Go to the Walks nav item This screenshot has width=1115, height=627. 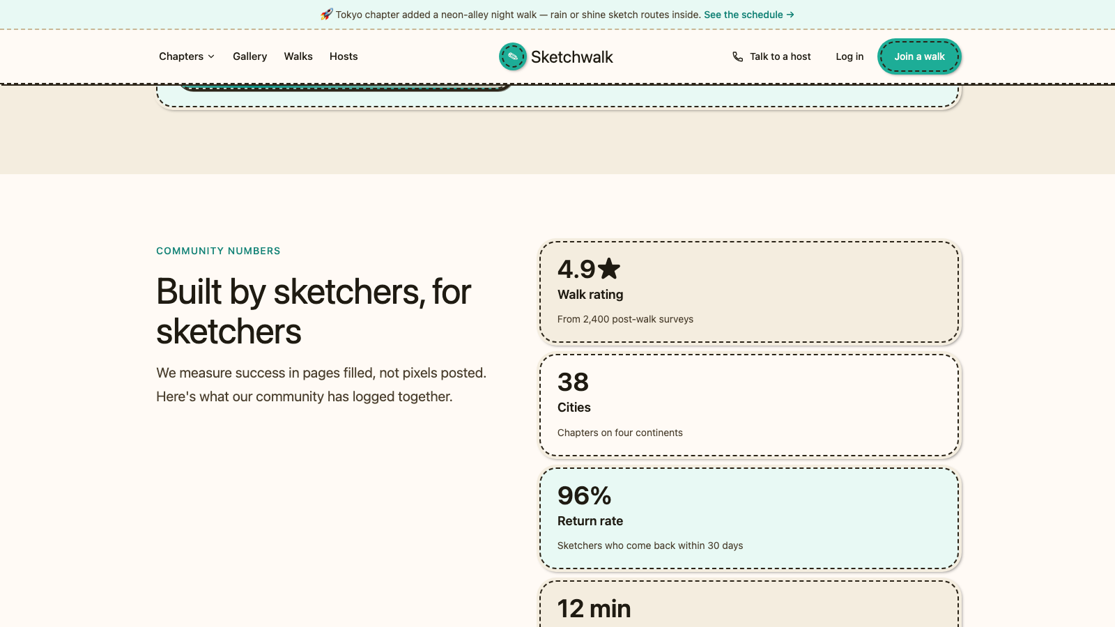tap(298, 56)
